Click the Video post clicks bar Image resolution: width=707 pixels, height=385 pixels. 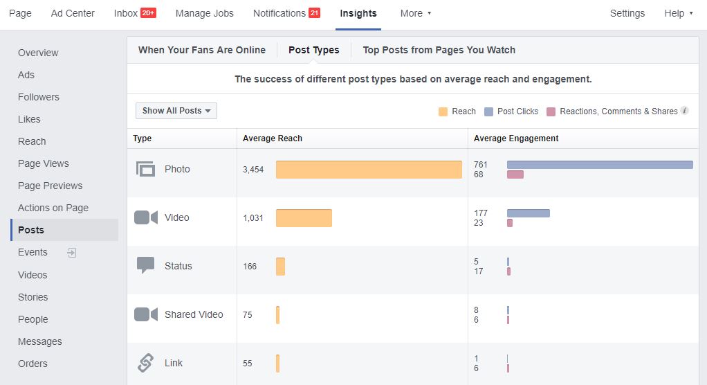click(x=529, y=213)
